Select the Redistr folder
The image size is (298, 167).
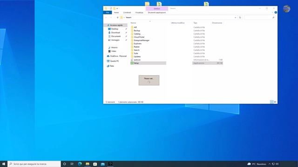pos(136,47)
